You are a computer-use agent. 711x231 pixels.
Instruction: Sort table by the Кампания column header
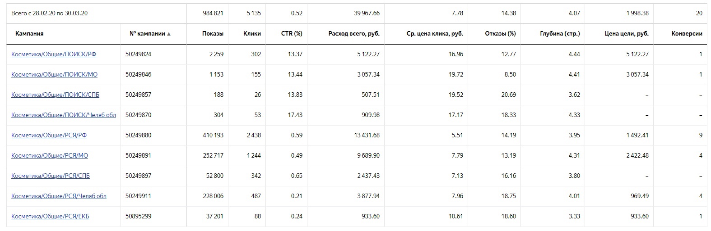pyautogui.click(x=29, y=34)
